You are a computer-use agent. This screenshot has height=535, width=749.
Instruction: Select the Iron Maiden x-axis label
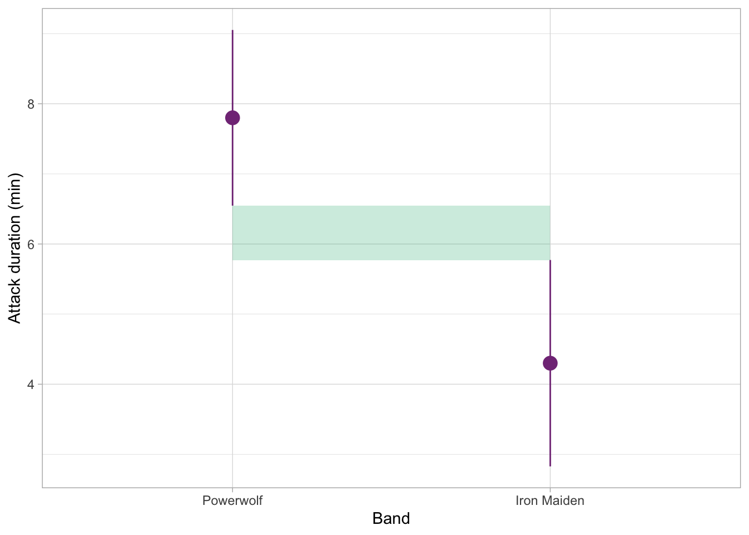tap(550, 500)
